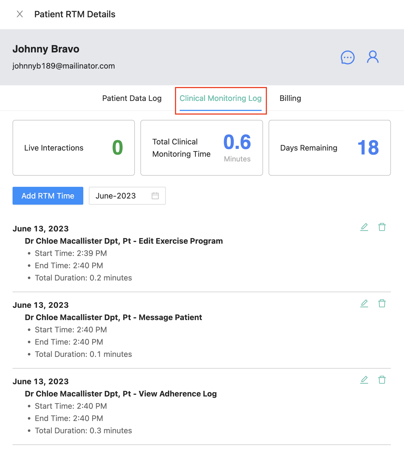Image resolution: width=404 pixels, height=450 pixels.
Task: Select the Clinical Monitoring Log tab
Action: (220, 98)
